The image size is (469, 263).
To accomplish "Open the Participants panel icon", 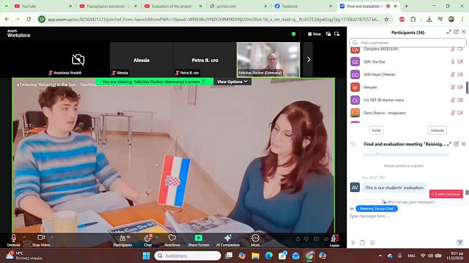I will [122, 239].
